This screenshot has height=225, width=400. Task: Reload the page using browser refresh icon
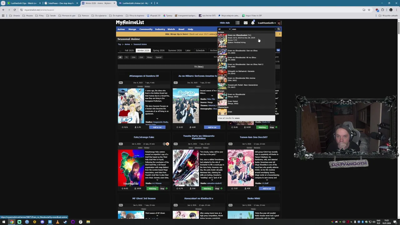[x=14, y=10]
